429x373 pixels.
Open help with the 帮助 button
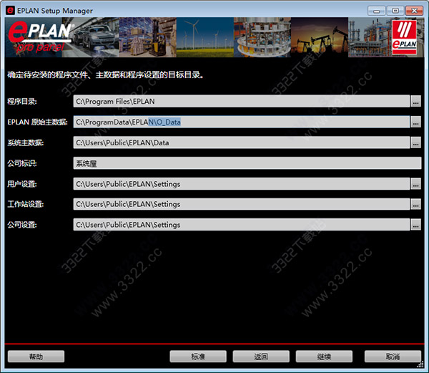pos(36,357)
